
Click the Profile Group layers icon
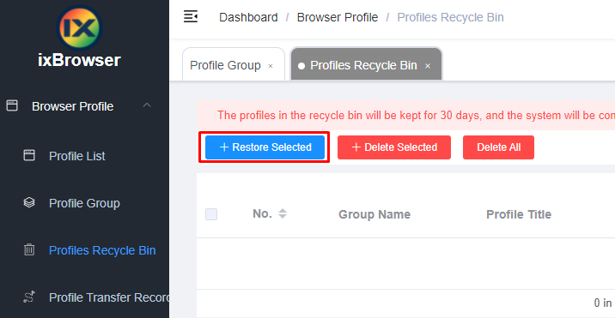[x=29, y=203]
